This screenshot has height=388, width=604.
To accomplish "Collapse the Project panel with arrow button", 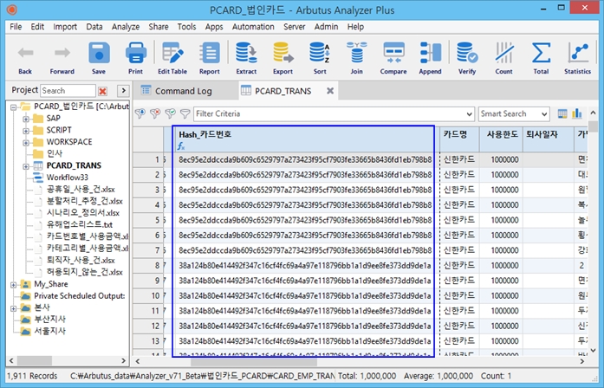I will point(123,90).
